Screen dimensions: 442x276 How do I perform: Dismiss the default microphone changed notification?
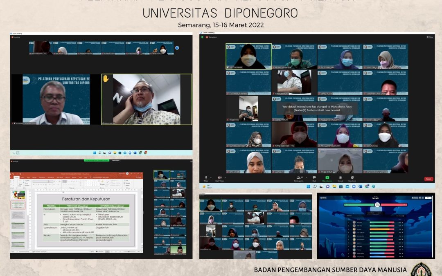(x=318, y=108)
